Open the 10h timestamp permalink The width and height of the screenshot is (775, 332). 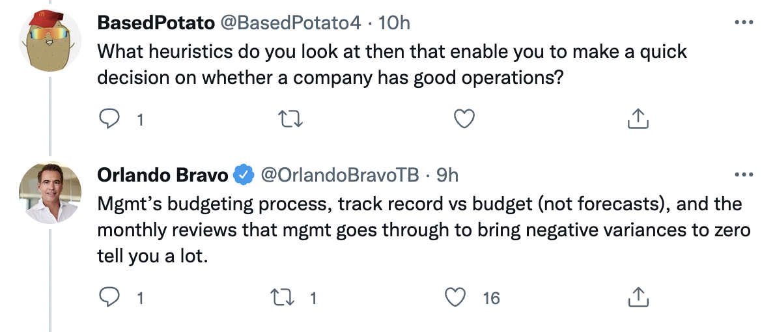(x=394, y=23)
